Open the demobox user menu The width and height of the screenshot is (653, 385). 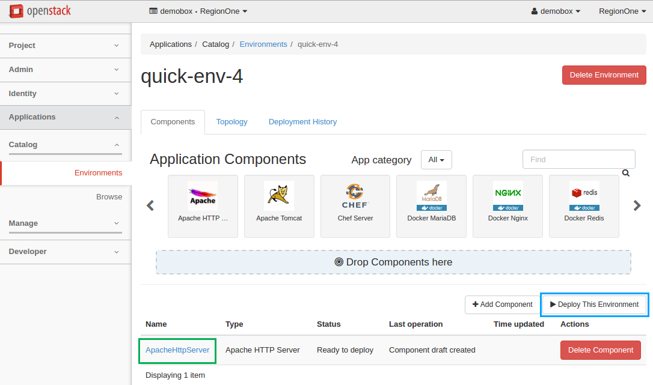[x=556, y=11]
